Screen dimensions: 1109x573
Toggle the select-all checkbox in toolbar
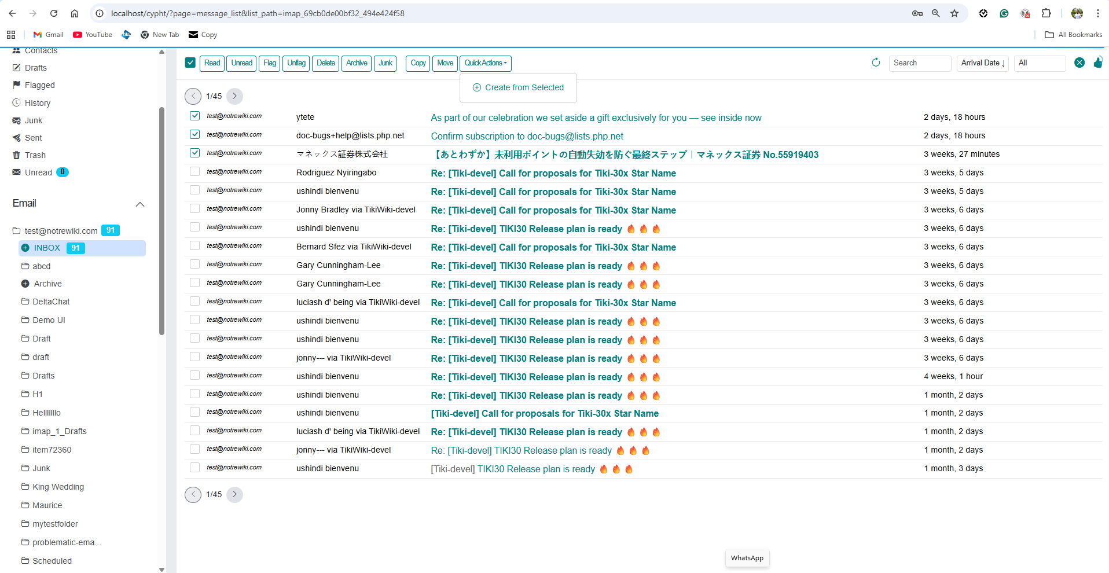coord(190,62)
